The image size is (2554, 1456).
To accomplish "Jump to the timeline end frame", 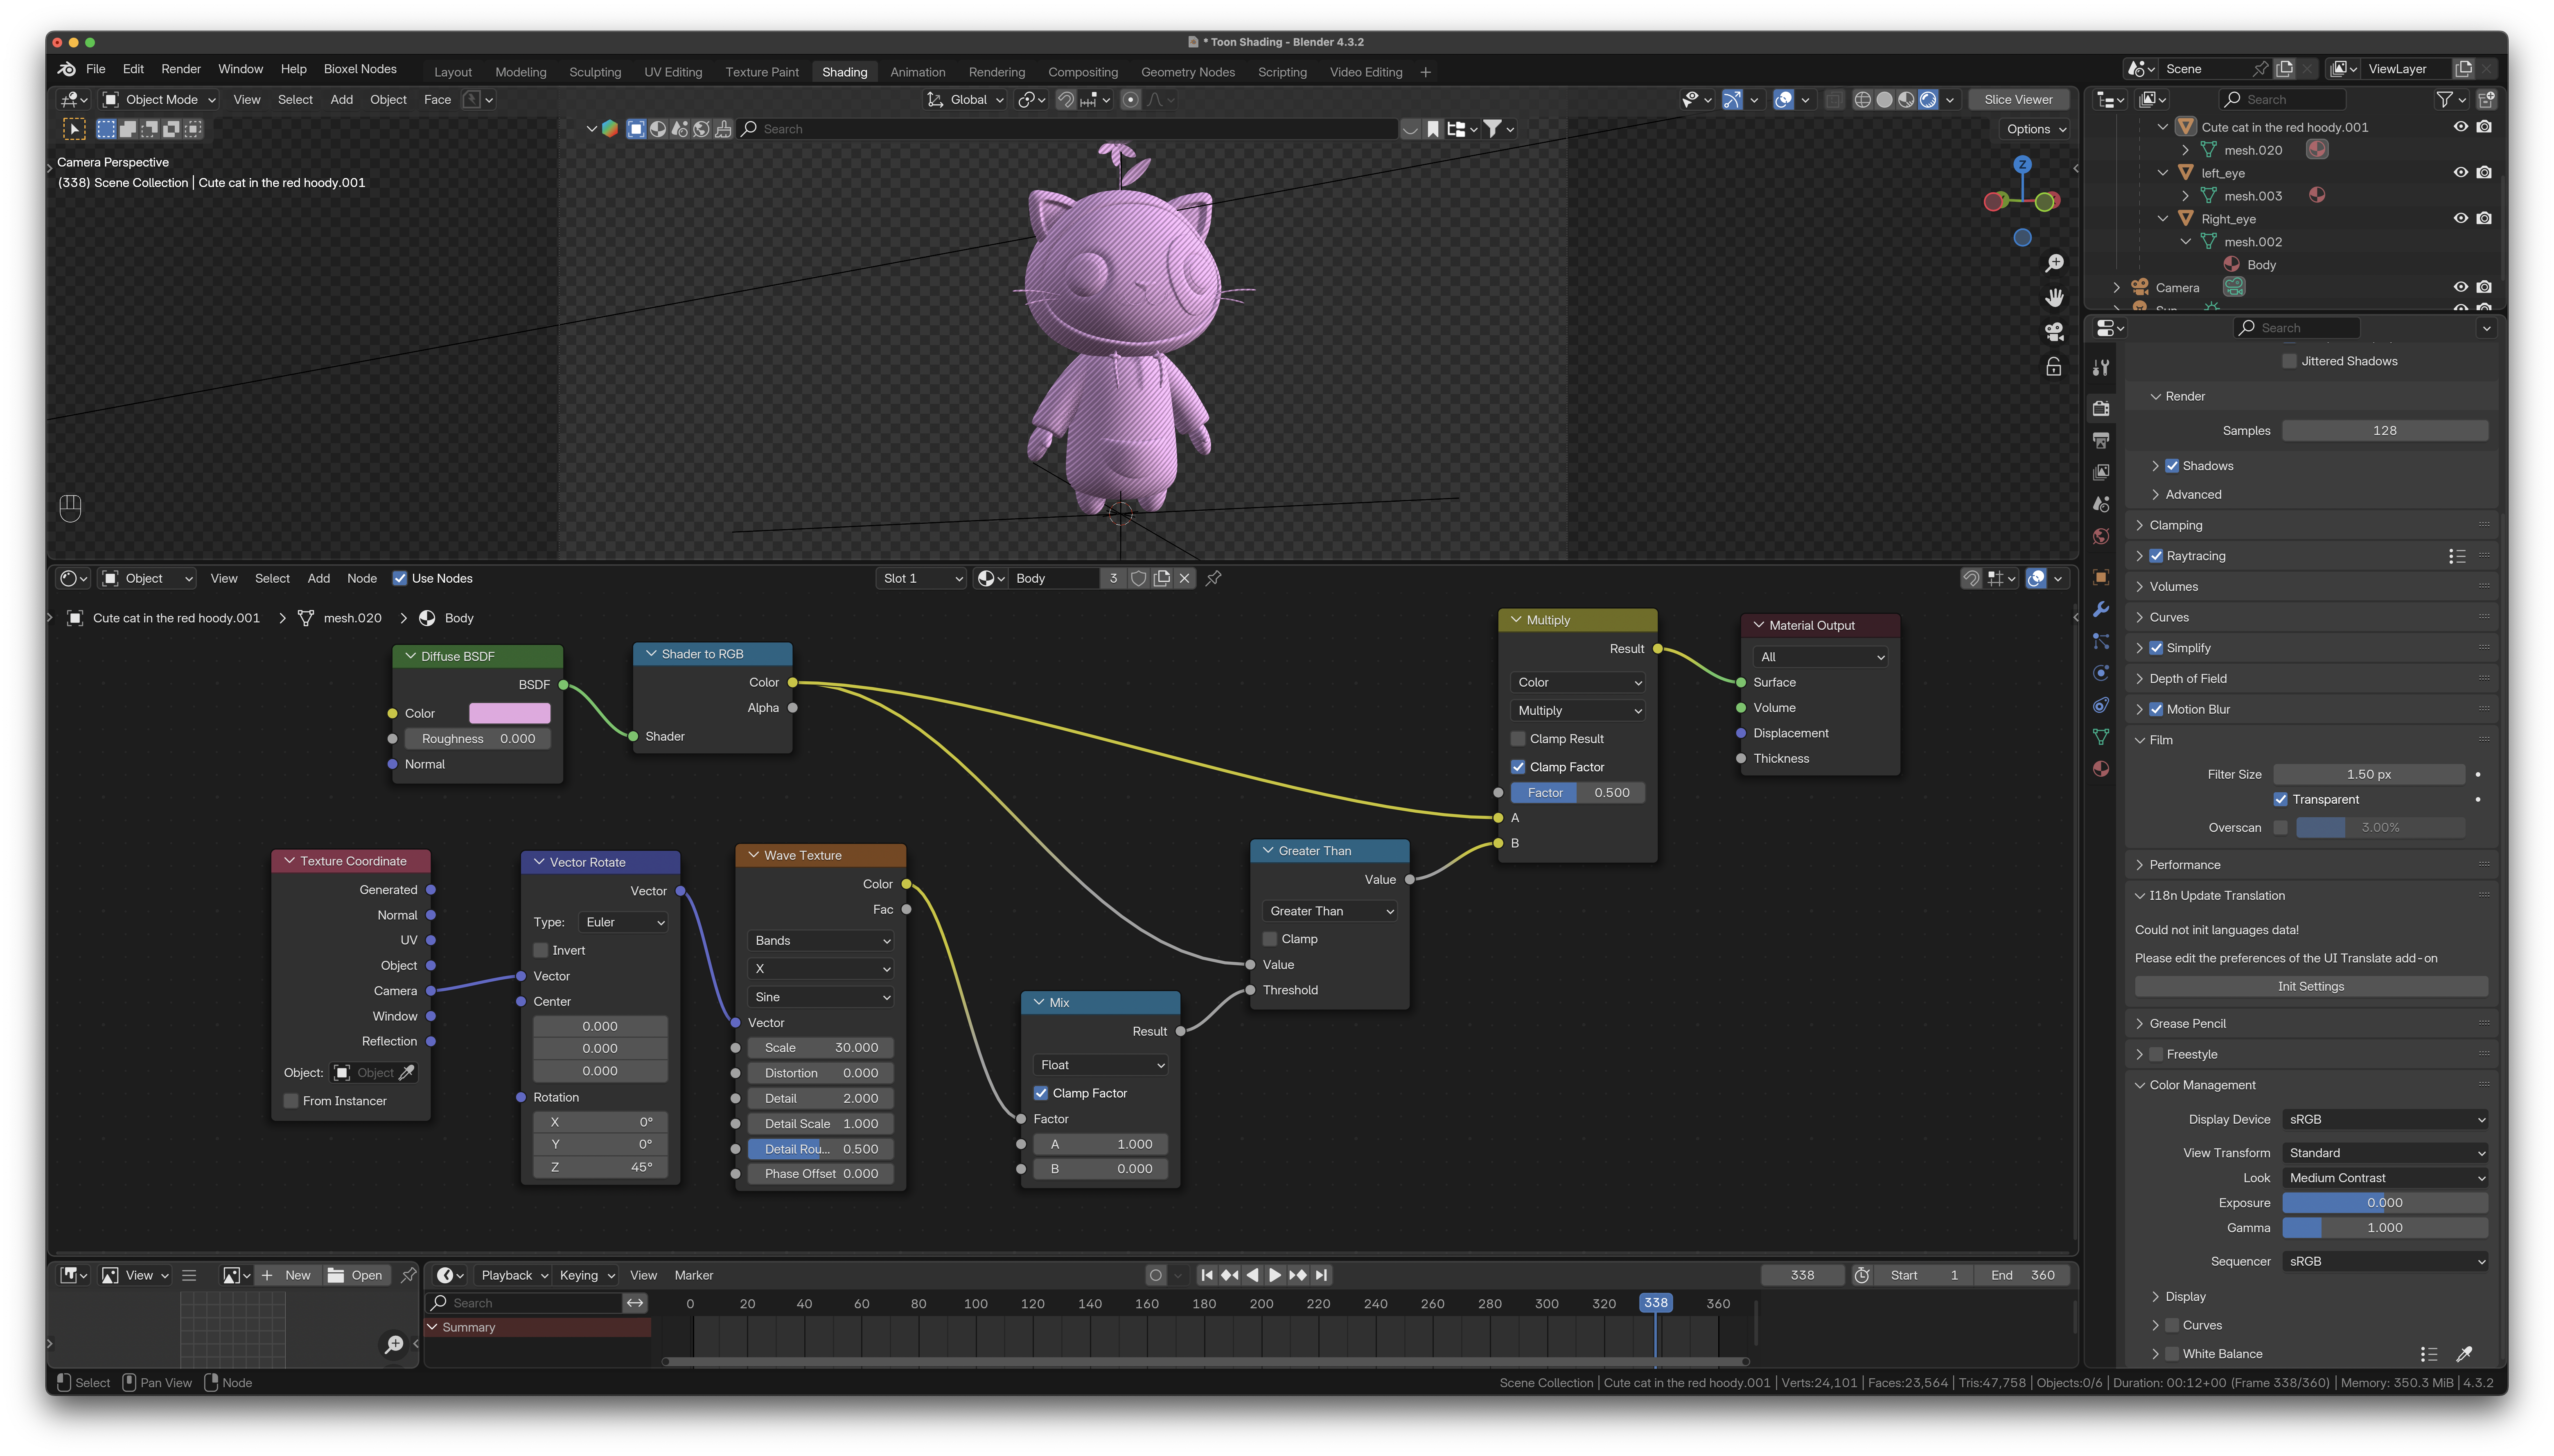I will (1322, 1276).
